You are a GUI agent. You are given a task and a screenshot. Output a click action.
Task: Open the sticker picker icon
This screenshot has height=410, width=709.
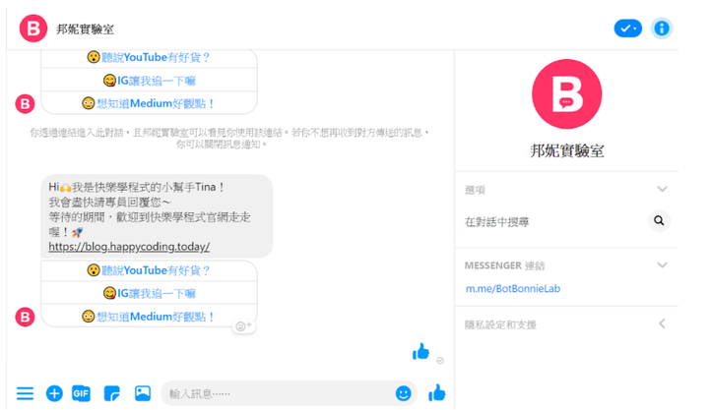[x=111, y=393]
